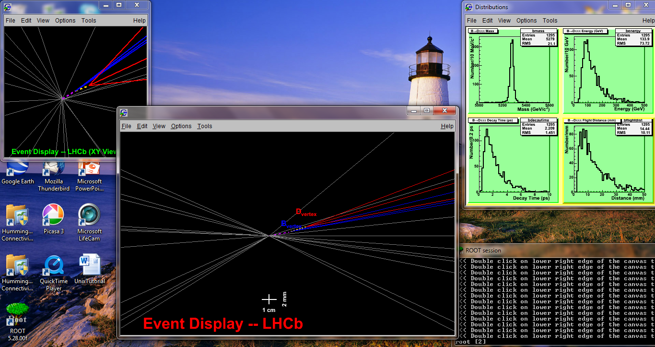This screenshot has height=347, width=655.
Task: Open Edit menu in the Distributions window
Action: (x=488, y=21)
